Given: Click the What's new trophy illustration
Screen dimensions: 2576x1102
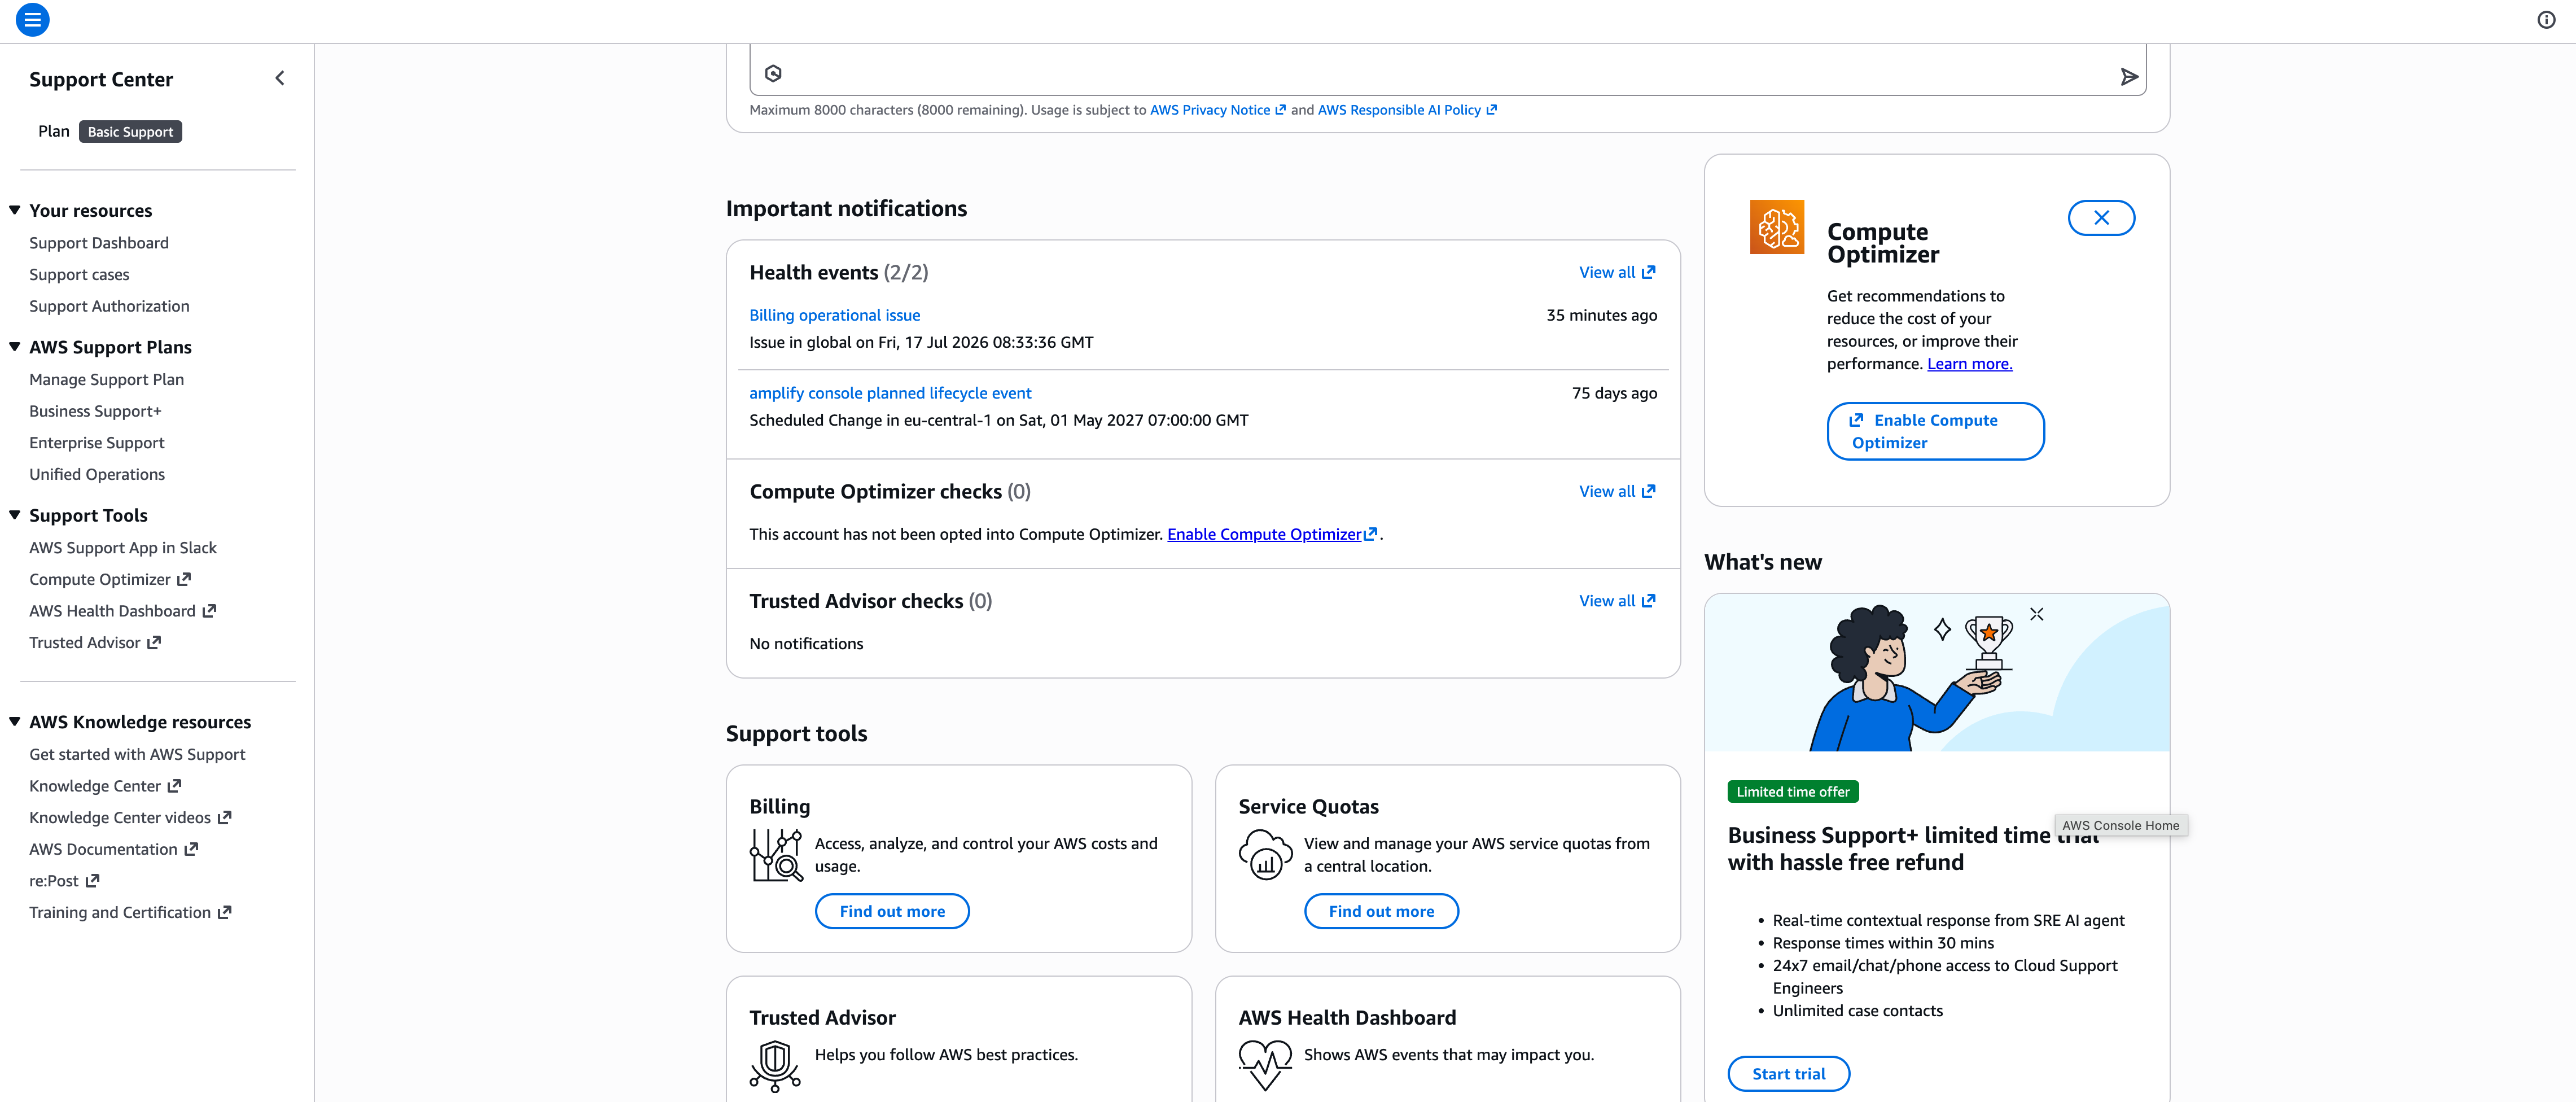Looking at the screenshot, I should tap(1936, 673).
